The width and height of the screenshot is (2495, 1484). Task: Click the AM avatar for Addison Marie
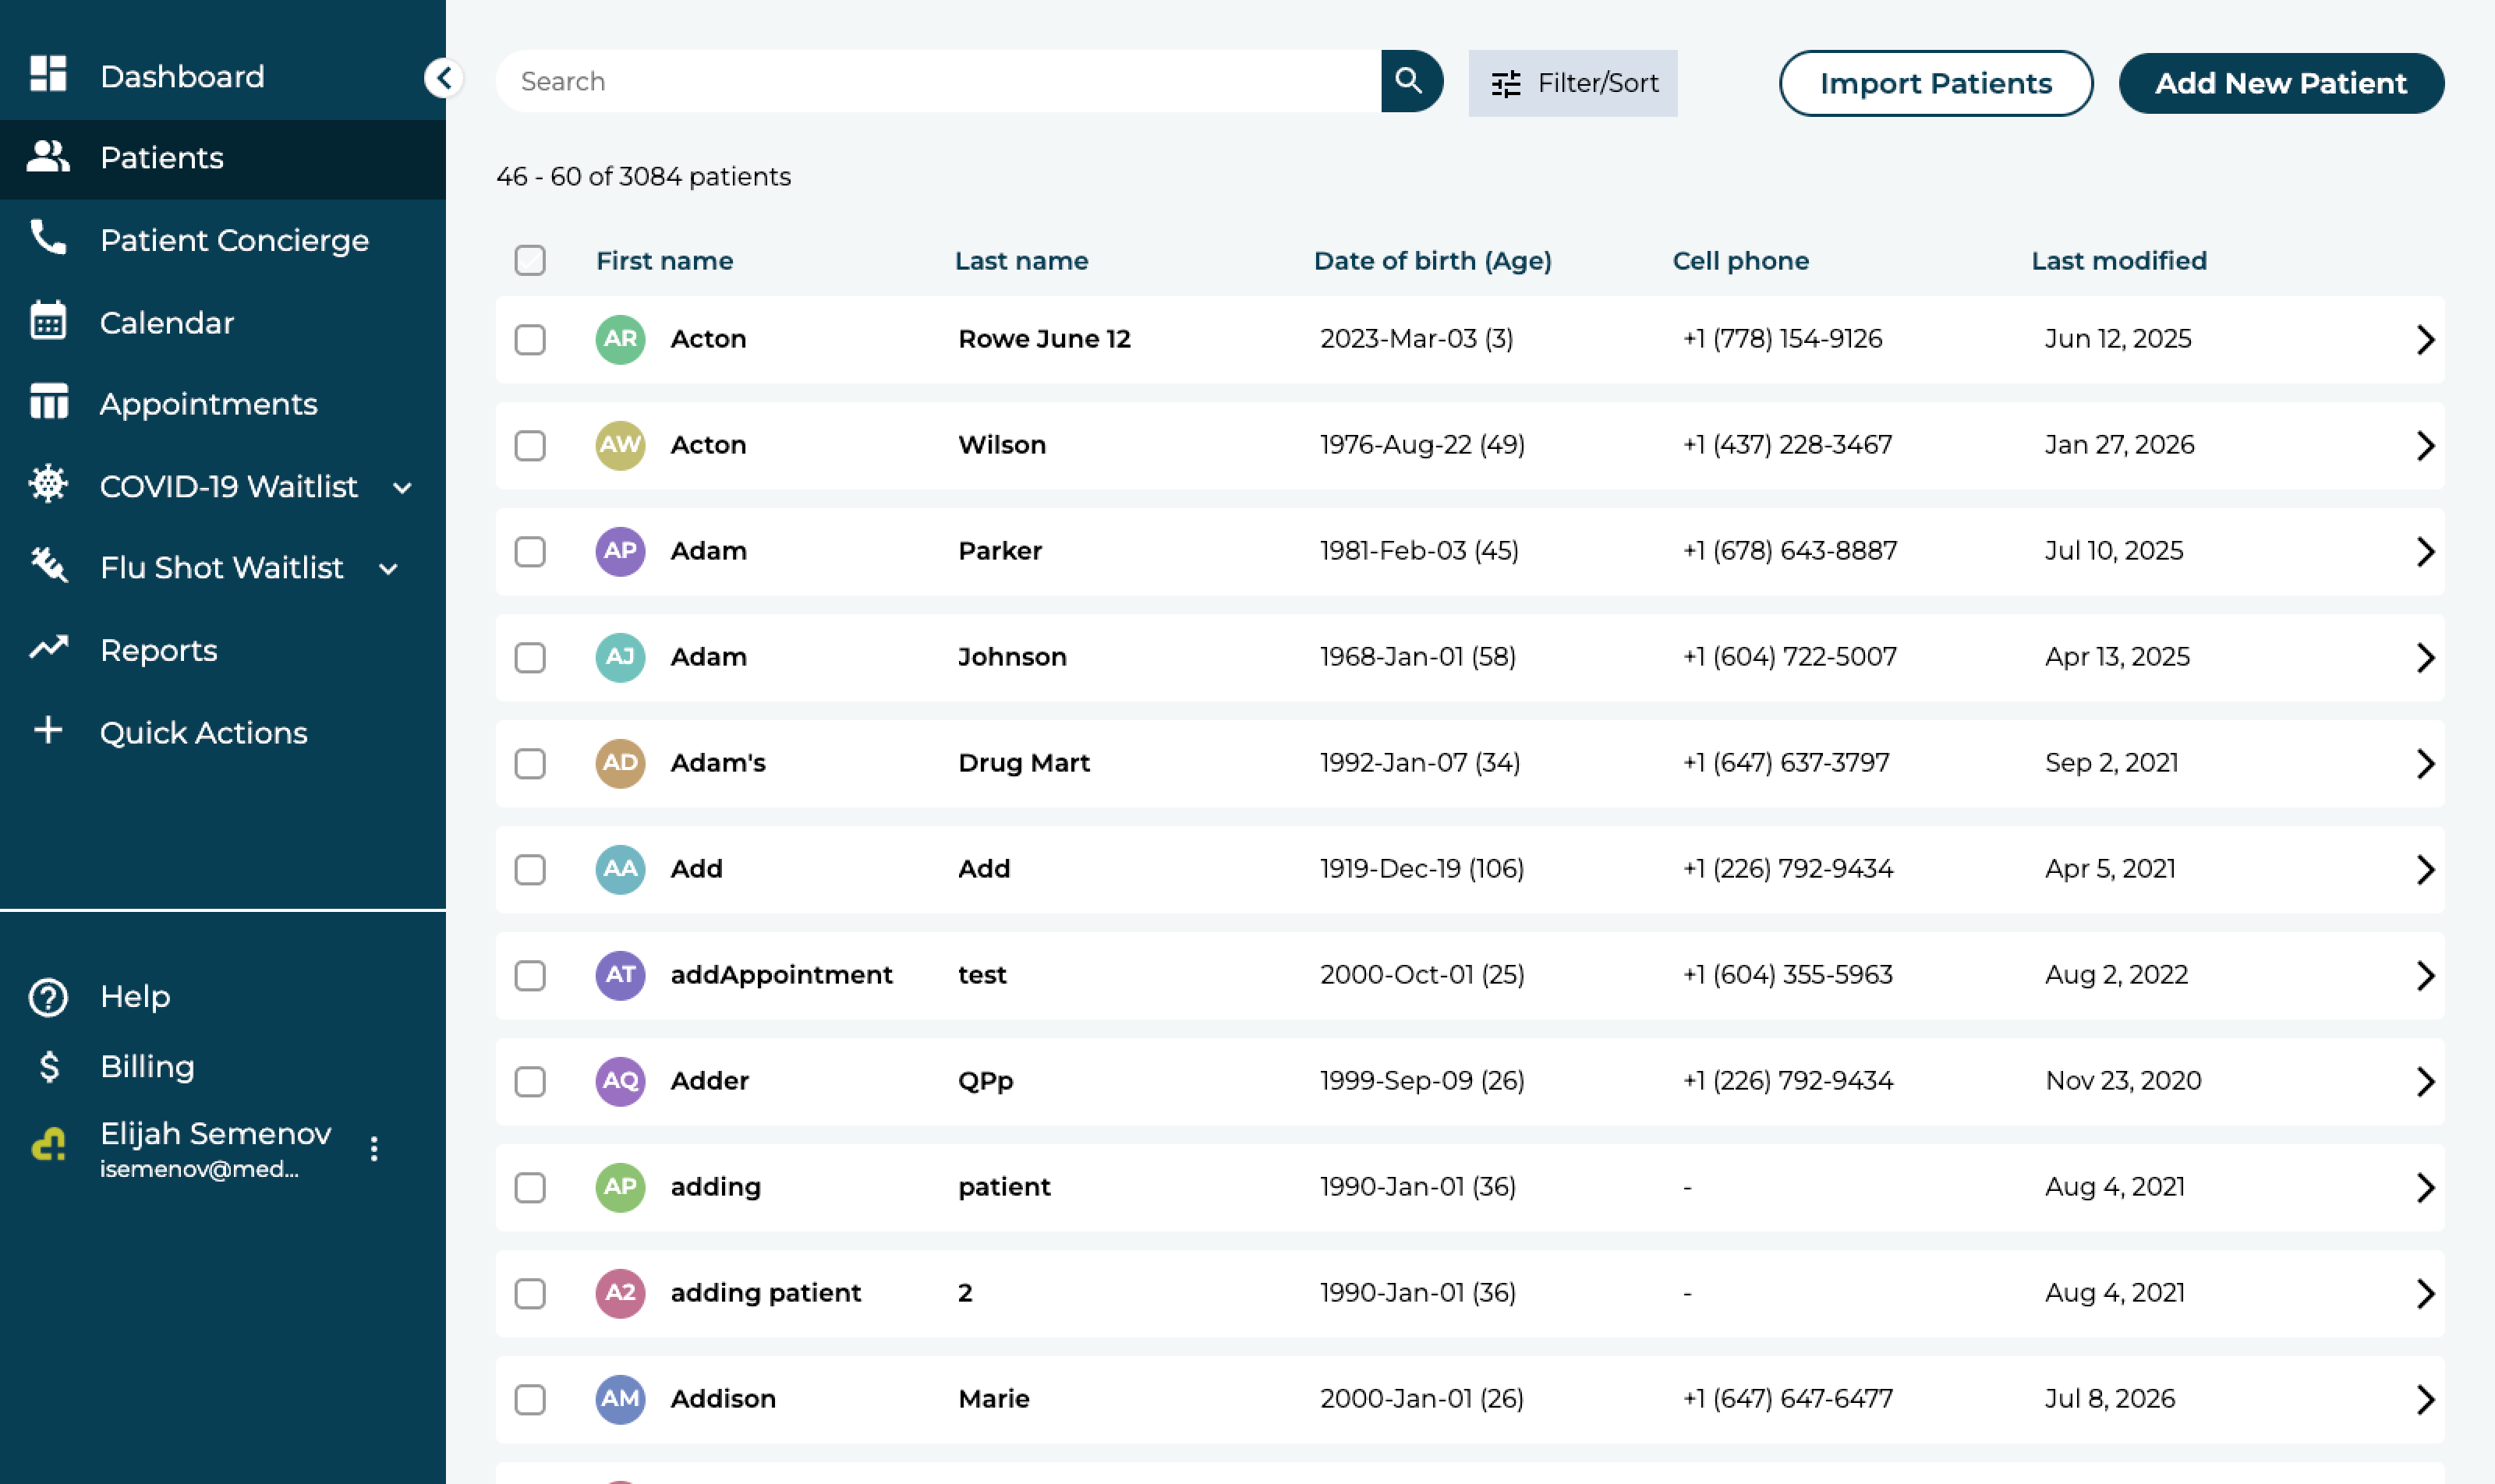click(x=621, y=1399)
